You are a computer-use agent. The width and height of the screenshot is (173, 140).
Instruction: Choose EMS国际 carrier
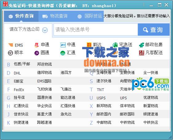[44, 81]
